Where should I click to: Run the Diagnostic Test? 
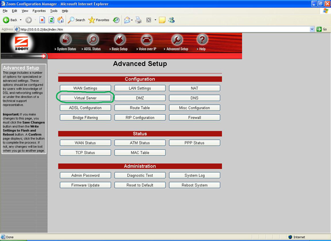[x=140, y=175]
